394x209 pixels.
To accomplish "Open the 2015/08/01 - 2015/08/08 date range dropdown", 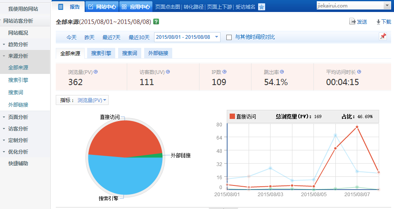I will coord(187,37).
